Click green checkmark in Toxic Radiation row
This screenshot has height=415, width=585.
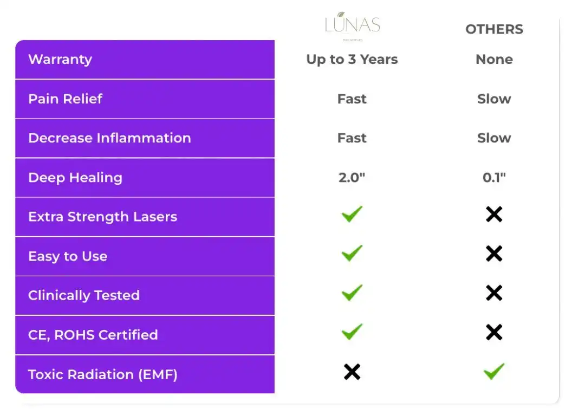[494, 372]
